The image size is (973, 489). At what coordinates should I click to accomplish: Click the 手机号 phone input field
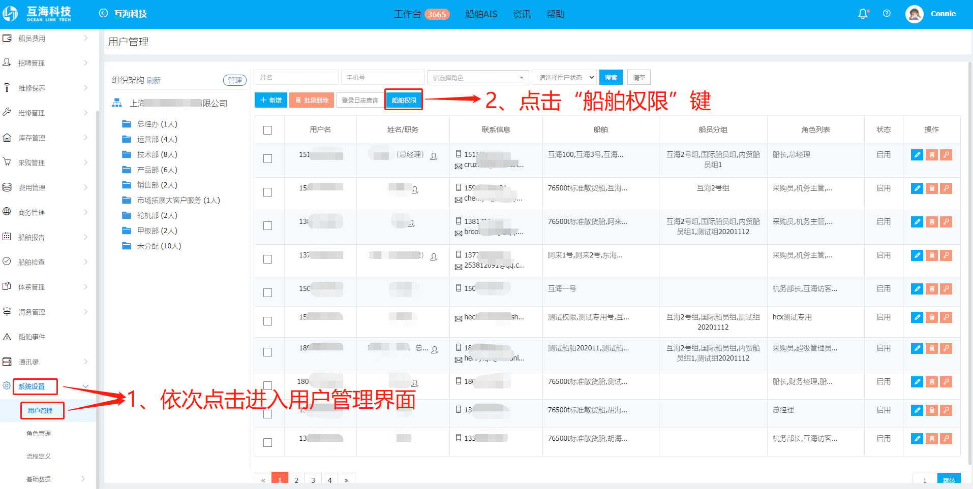pyautogui.click(x=383, y=77)
